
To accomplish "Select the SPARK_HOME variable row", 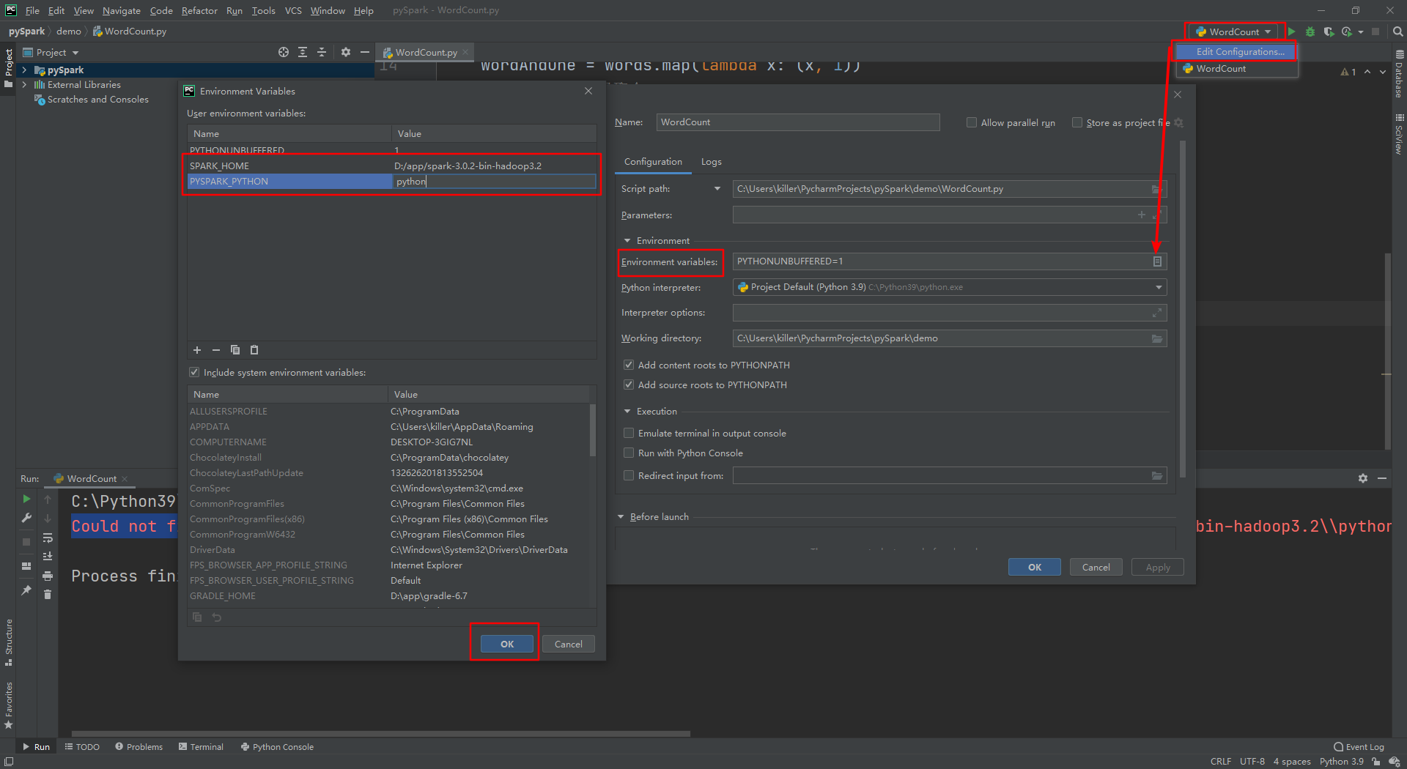I will coord(391,166).
